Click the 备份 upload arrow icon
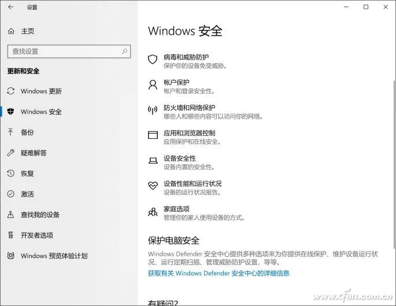The image size is (396, 306). (10, 132)
